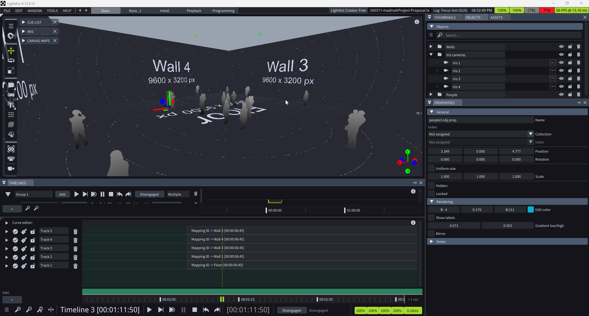Image resolution: width=589 pixels, height=316 pixels.
Task: Open the Collection dropdown arrow
Action: [x=530, y=134]
